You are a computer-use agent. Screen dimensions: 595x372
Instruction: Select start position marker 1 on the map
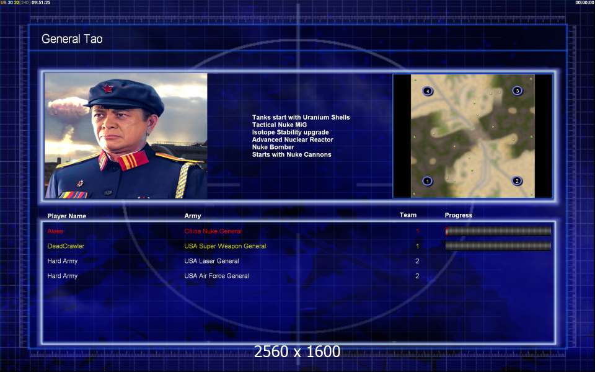tap(427, 181)
